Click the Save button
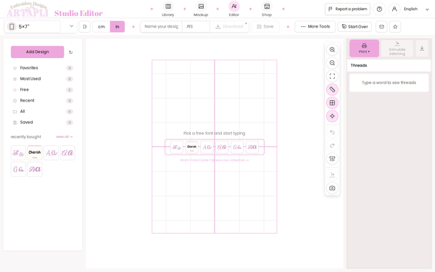Screen dimensions: 435x272 [x=265, y=27]
